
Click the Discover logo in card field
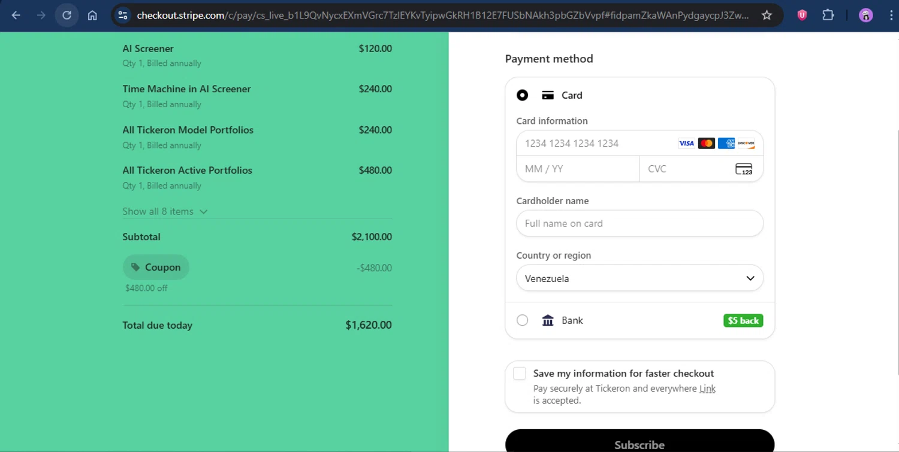coord(746,143)
